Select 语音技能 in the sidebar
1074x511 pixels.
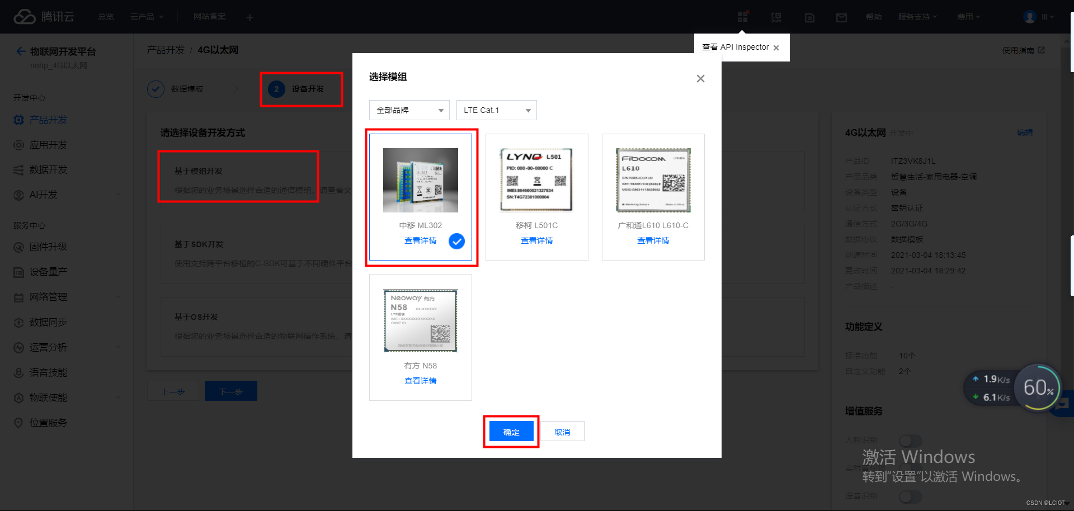pyautogui.click(x=48, y=372)
